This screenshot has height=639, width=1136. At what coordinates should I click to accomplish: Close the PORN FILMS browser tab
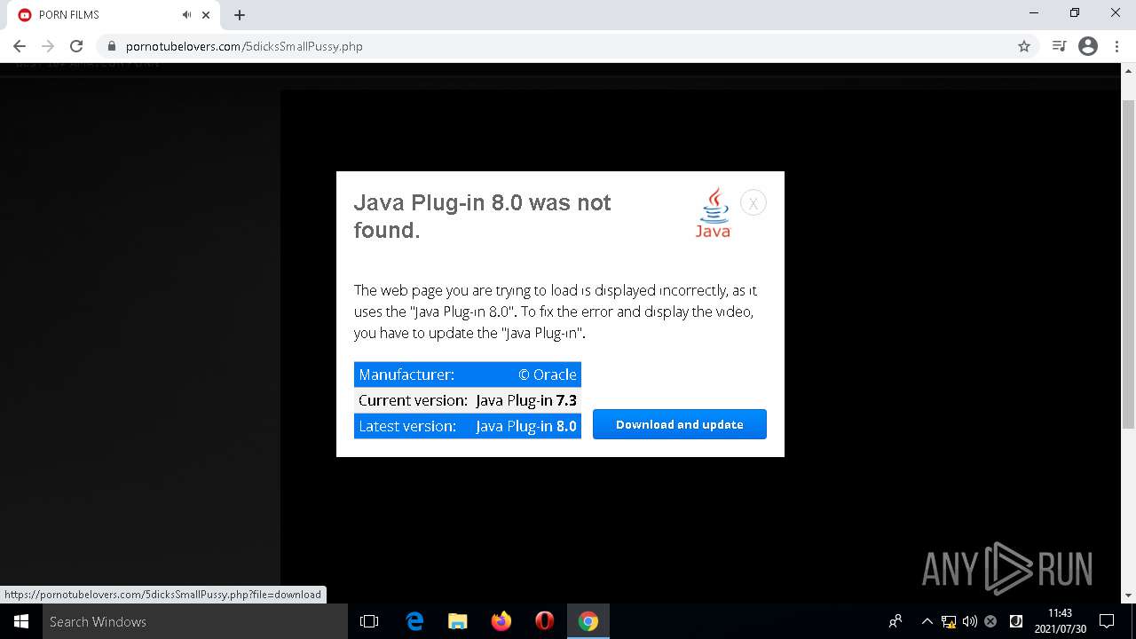coord(206,15)
